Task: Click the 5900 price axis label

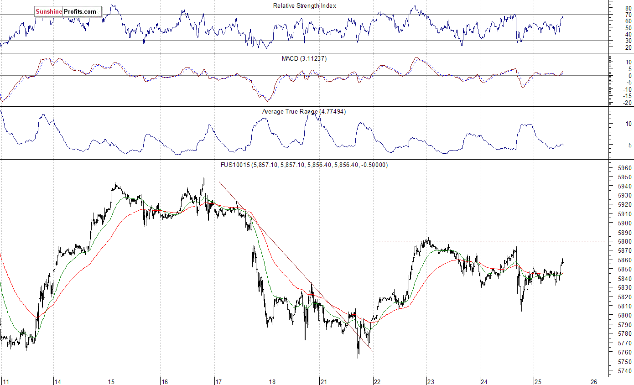Action: click(x=625, y=223)
